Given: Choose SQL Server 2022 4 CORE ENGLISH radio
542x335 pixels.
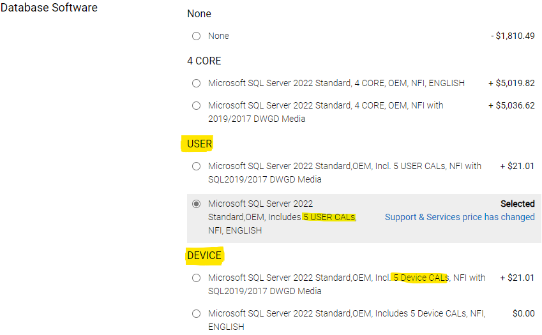Looking at the screenshot, I should point(196,84).
